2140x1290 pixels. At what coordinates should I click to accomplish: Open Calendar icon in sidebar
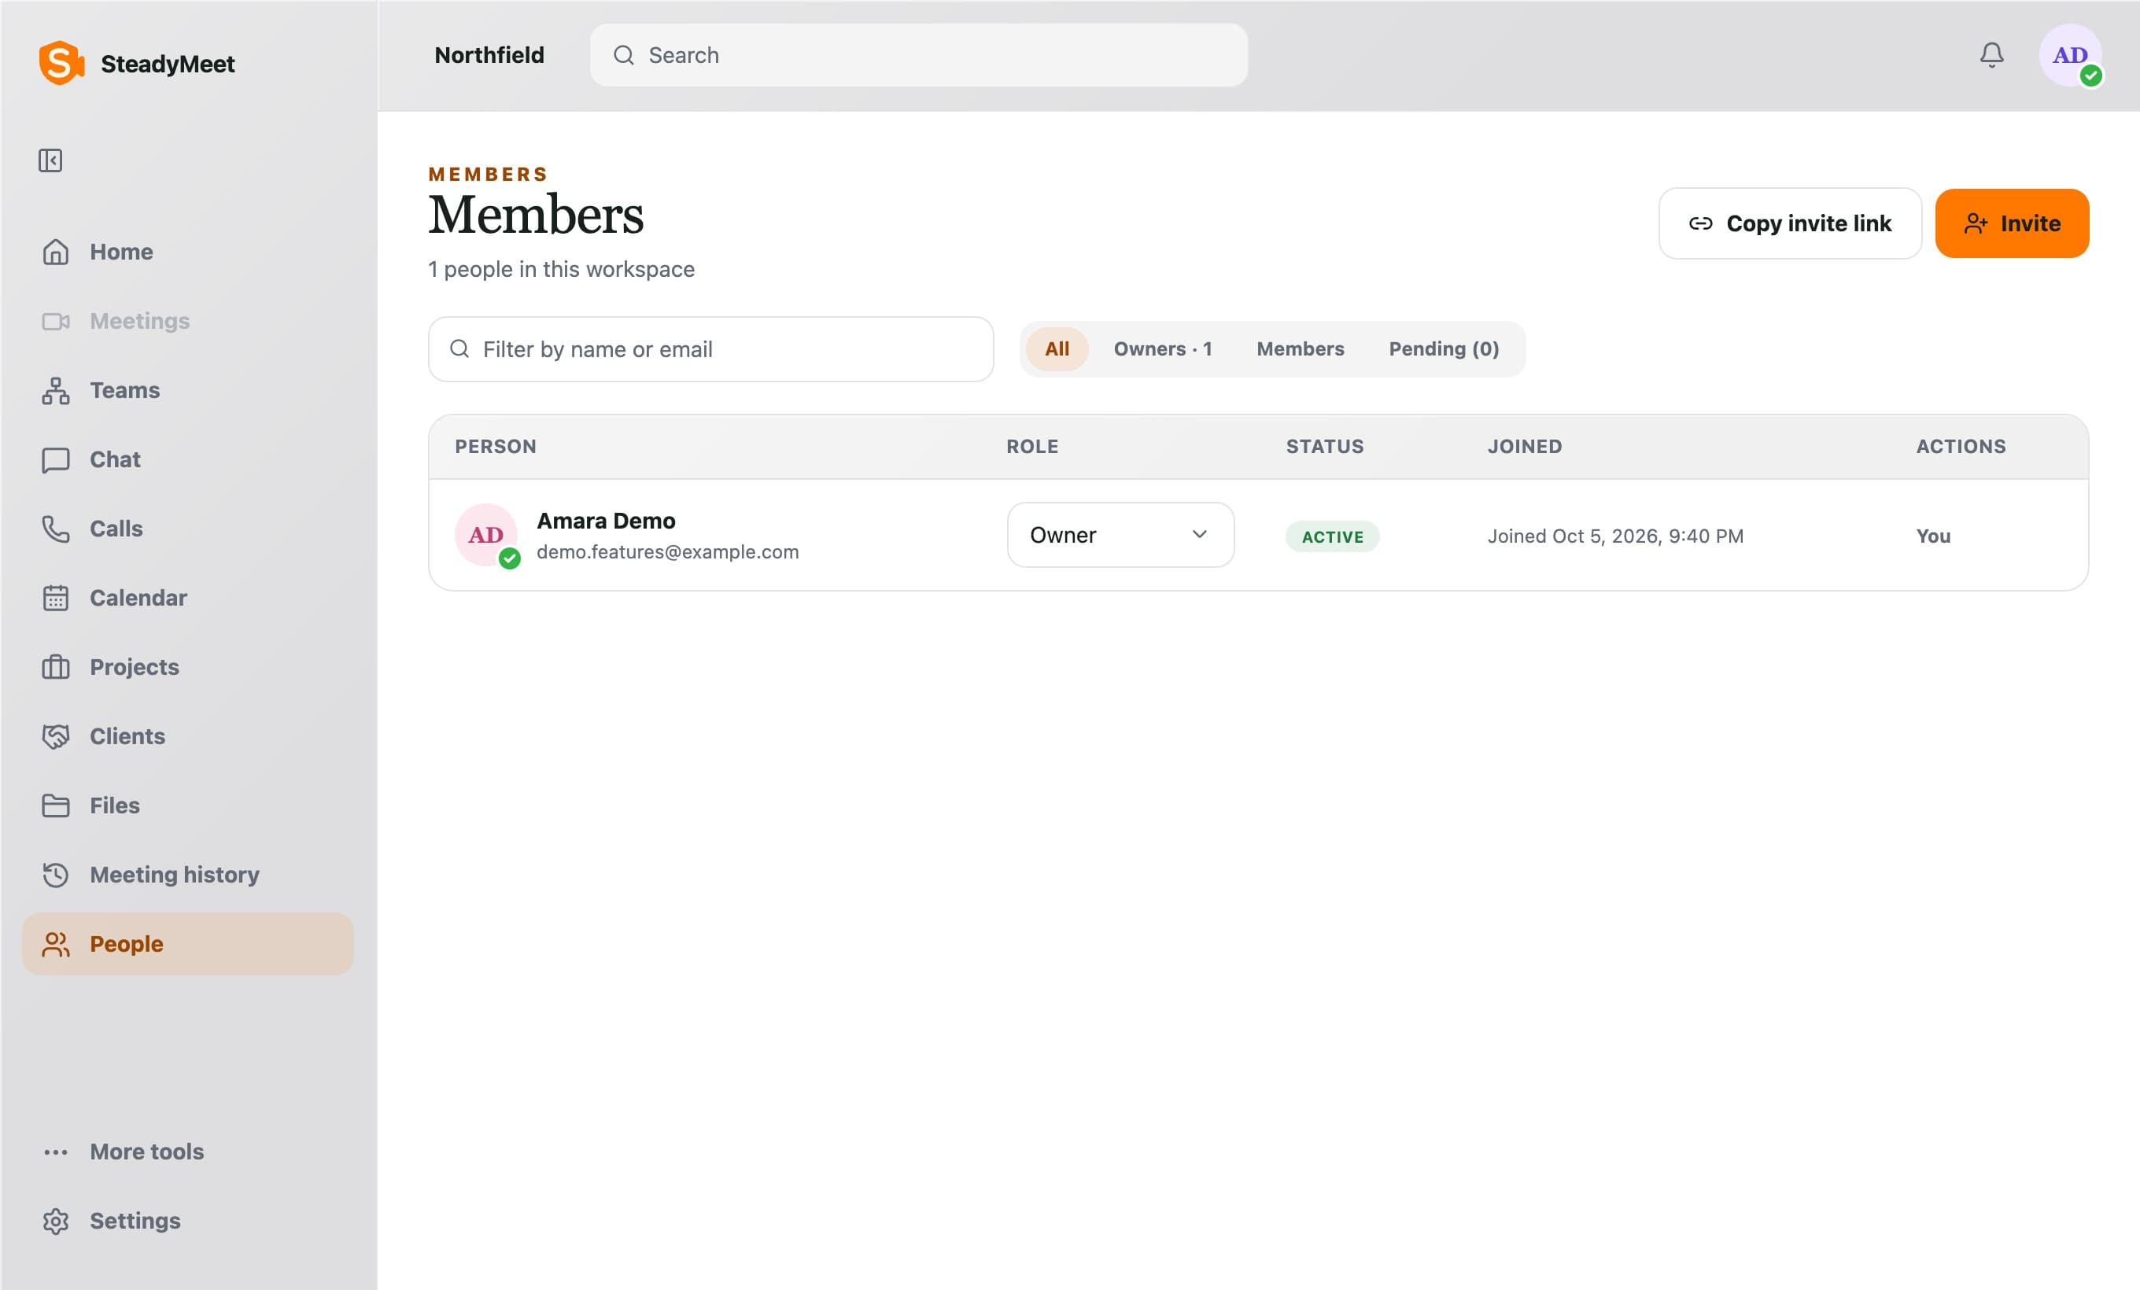pyautogui.click(x=56, y=598)
